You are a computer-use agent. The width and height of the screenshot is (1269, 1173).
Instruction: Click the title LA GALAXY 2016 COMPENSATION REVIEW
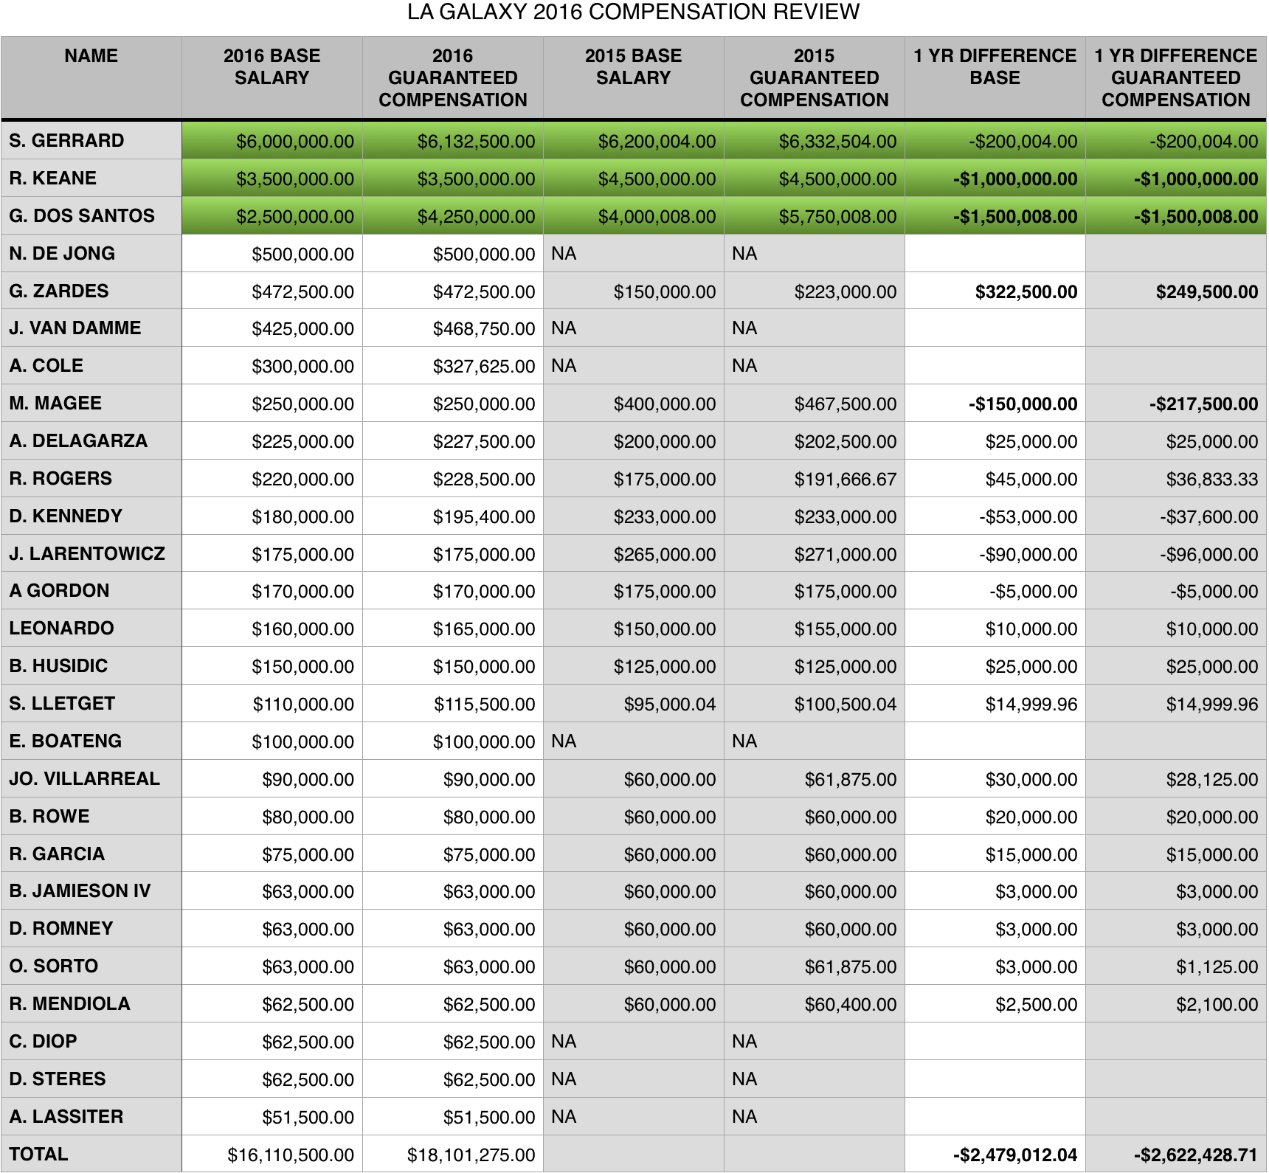634,12
